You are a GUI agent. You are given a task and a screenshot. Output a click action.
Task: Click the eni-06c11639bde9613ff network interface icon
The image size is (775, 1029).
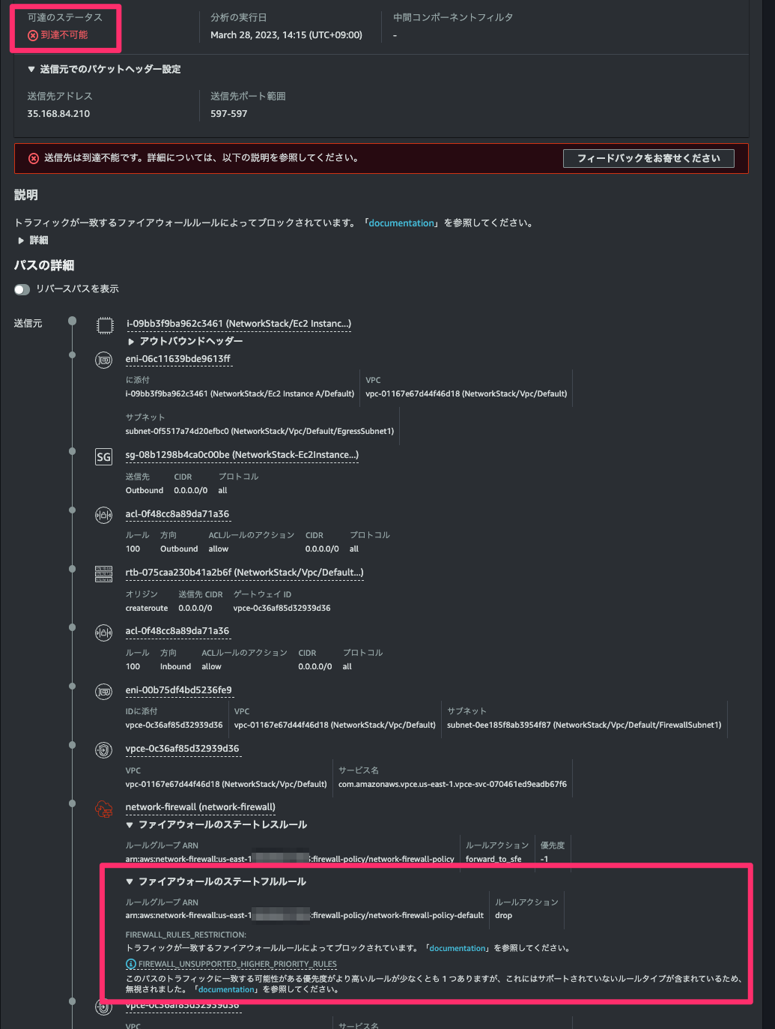point(104,360)
